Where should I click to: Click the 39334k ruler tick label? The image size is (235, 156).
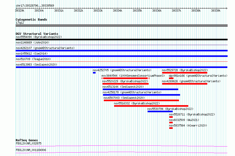coord(117,11)
